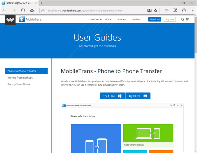Image resolution: width=197 pixels, height=153 pixels.
Task: Open the Business menu item
Action: pyautogui.click(x=122, y=19)
